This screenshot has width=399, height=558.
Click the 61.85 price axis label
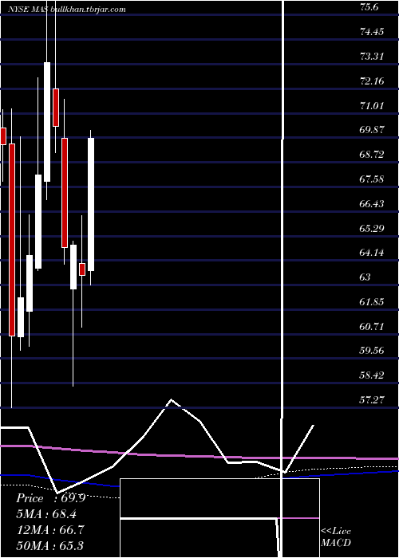click(372, 302)
